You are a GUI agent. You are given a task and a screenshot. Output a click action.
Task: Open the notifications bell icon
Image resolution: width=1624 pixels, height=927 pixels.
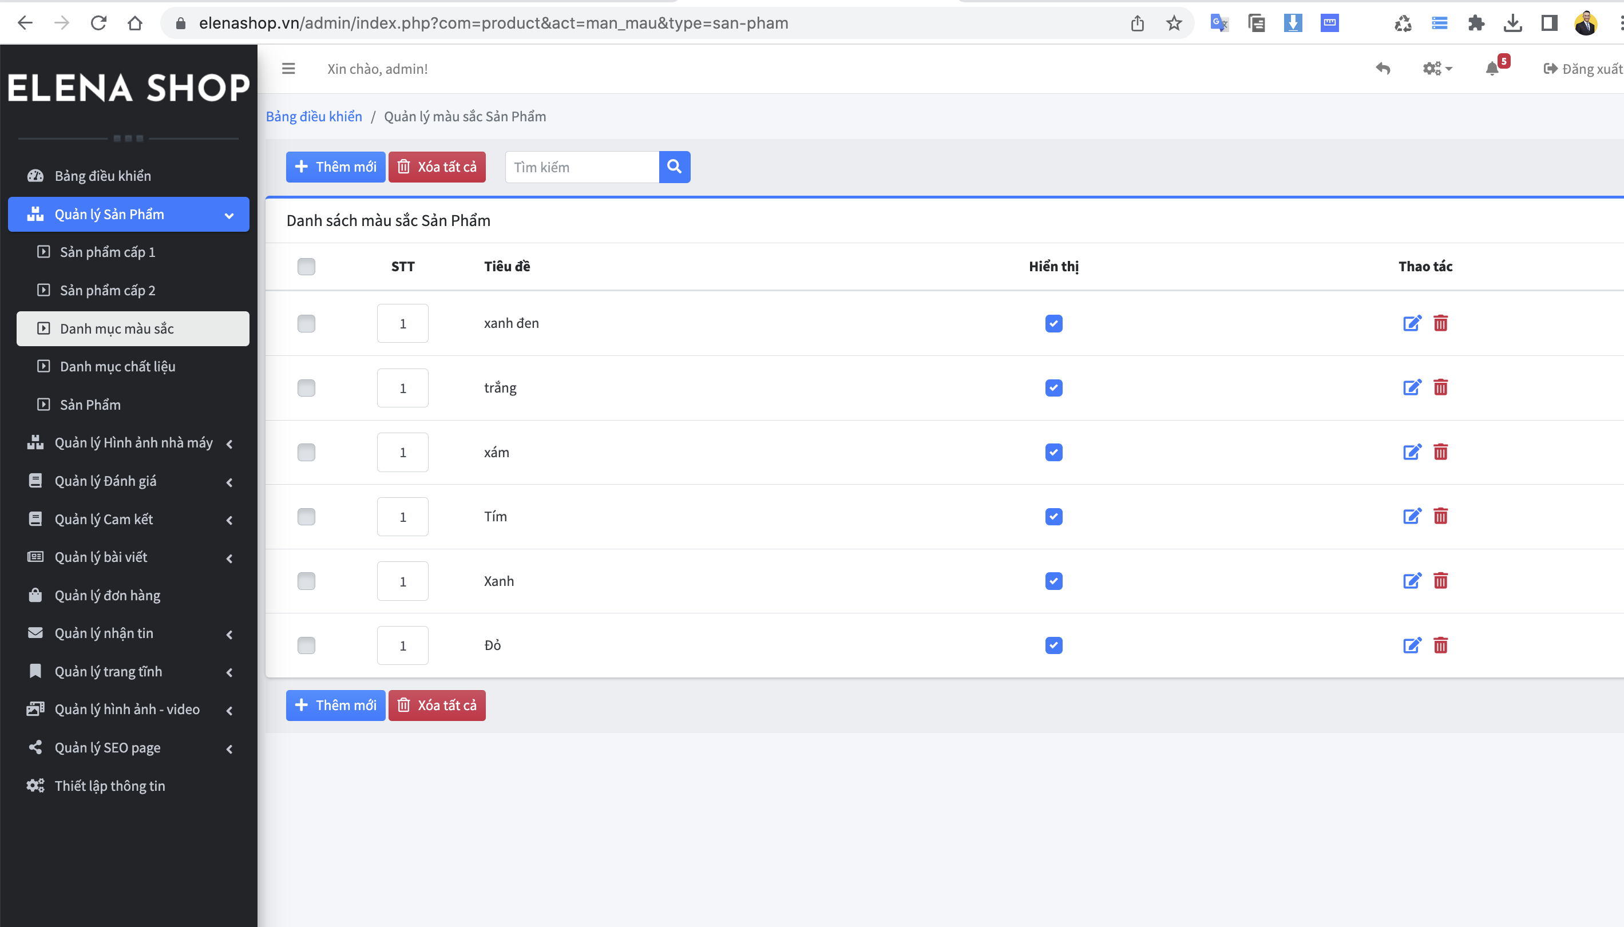(x=1492, y=69)
